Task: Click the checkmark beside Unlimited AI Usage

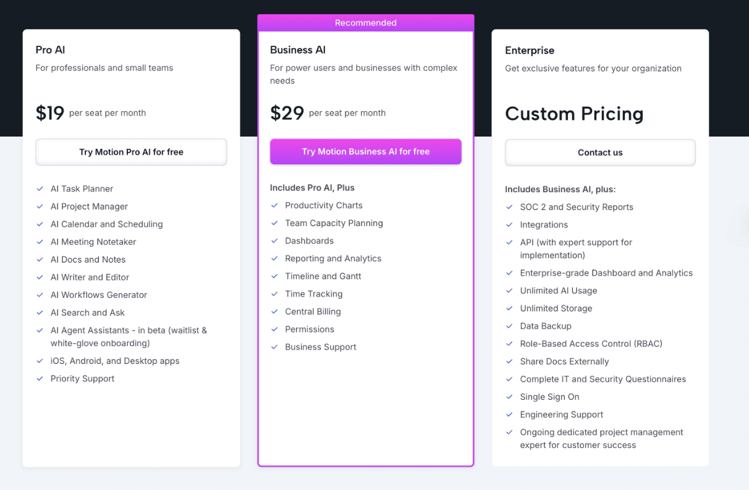Action: pyautogui.click(x=509, y=291)
